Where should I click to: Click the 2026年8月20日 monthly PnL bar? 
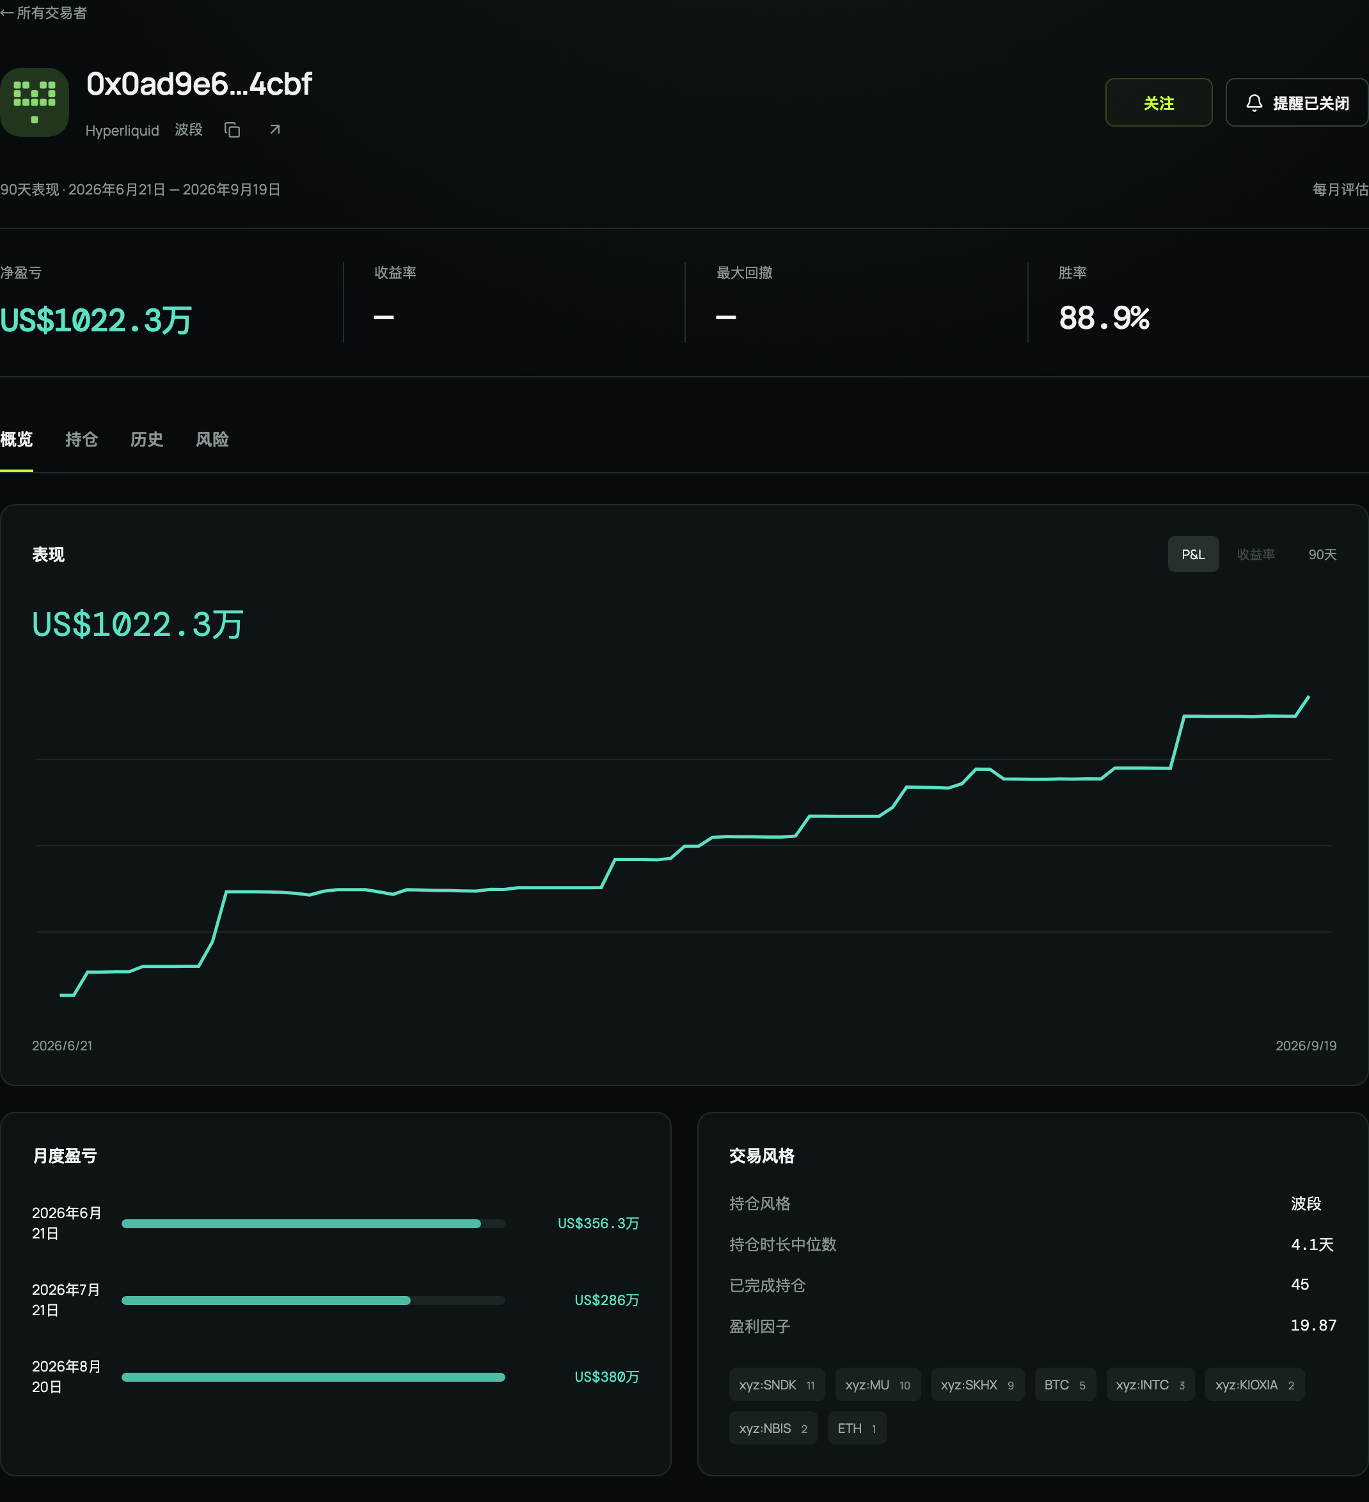[313, 1377]
